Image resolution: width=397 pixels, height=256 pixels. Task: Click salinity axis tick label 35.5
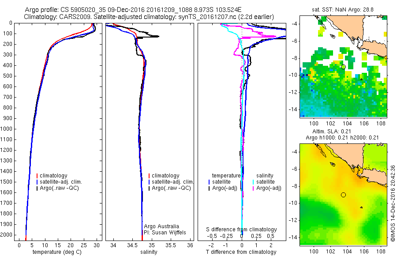pyautogui.click(x=170, y=245)
